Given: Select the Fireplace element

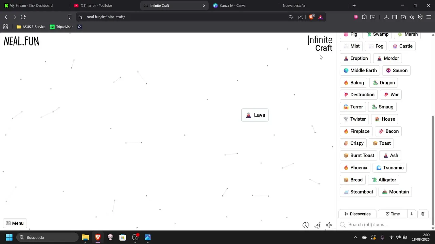Looking at the screenshot, I should pos(356,131).
